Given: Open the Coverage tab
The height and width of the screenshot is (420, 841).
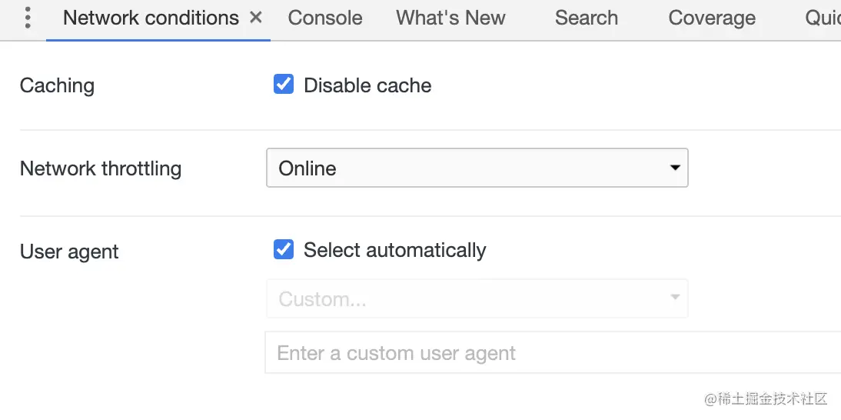Looking at the screenshot, I should (712, 18).
